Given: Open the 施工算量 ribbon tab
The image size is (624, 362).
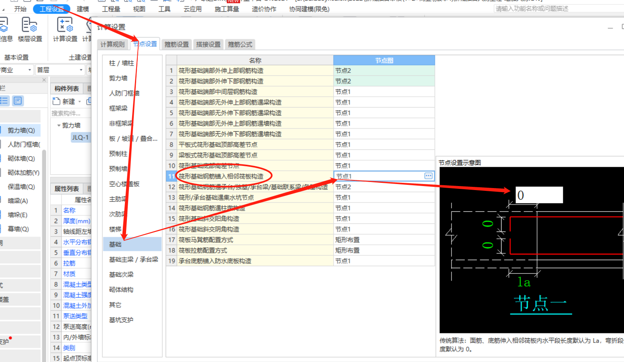Looking at the screenshot, I should pyautogui.click(x=227, y=9).
